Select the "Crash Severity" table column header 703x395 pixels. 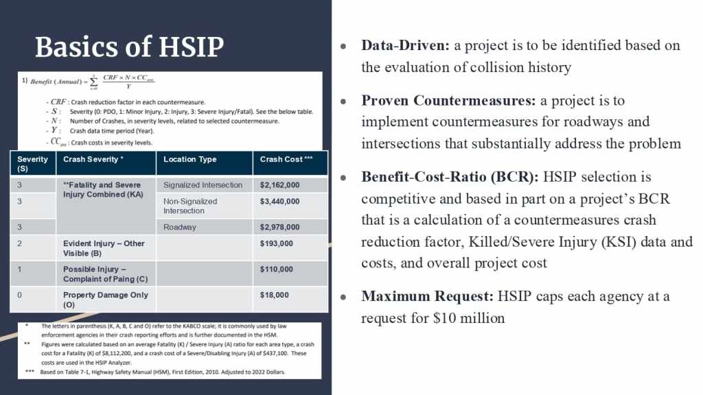pos(92,160)
